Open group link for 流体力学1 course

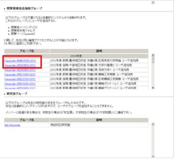pyautogui.click(x=20, y=70)
